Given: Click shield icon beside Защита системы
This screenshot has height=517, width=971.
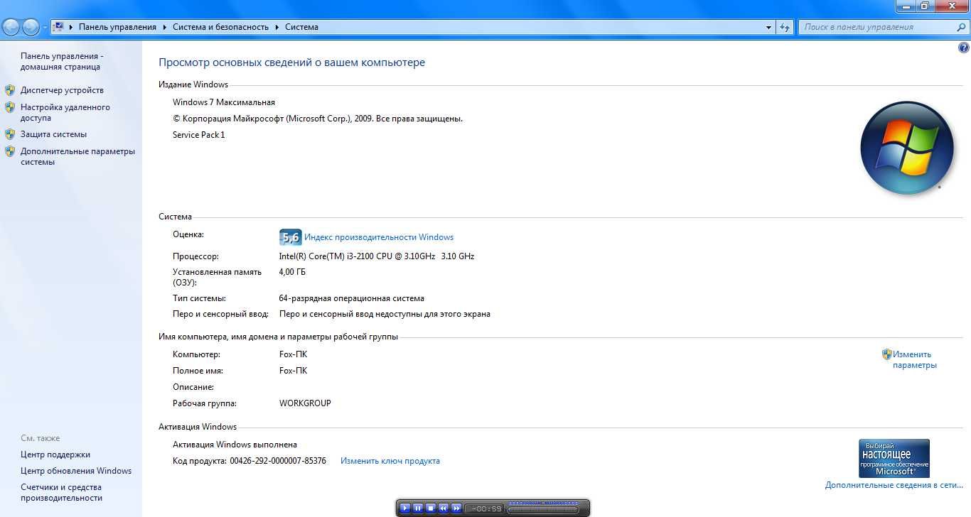Looking at the screenshot, I should pyautogui.click(x=10, y=134).
